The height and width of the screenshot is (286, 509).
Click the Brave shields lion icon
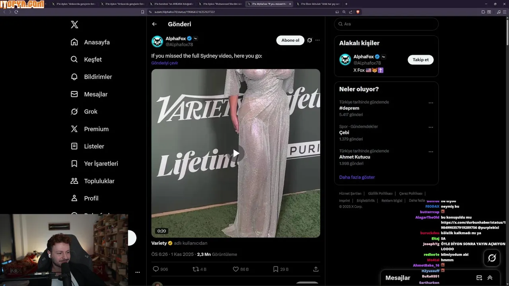[x=358, y=12]
